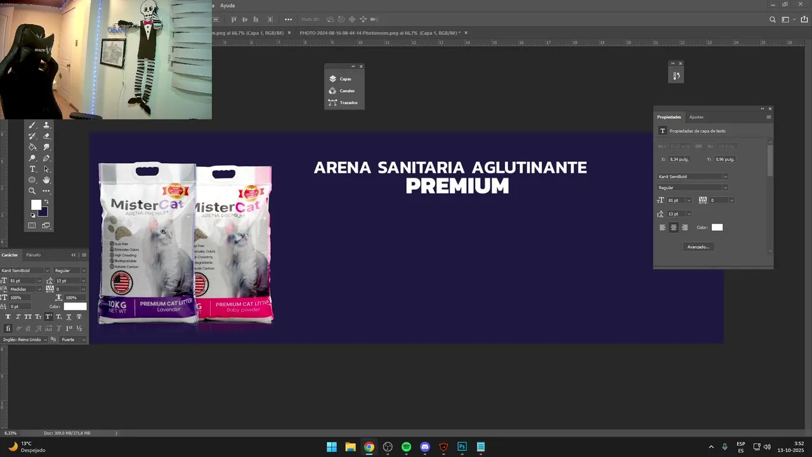812x457 pixels.
Task: Switch to the Párrafo tab
Action: click(x=33, y=255)
